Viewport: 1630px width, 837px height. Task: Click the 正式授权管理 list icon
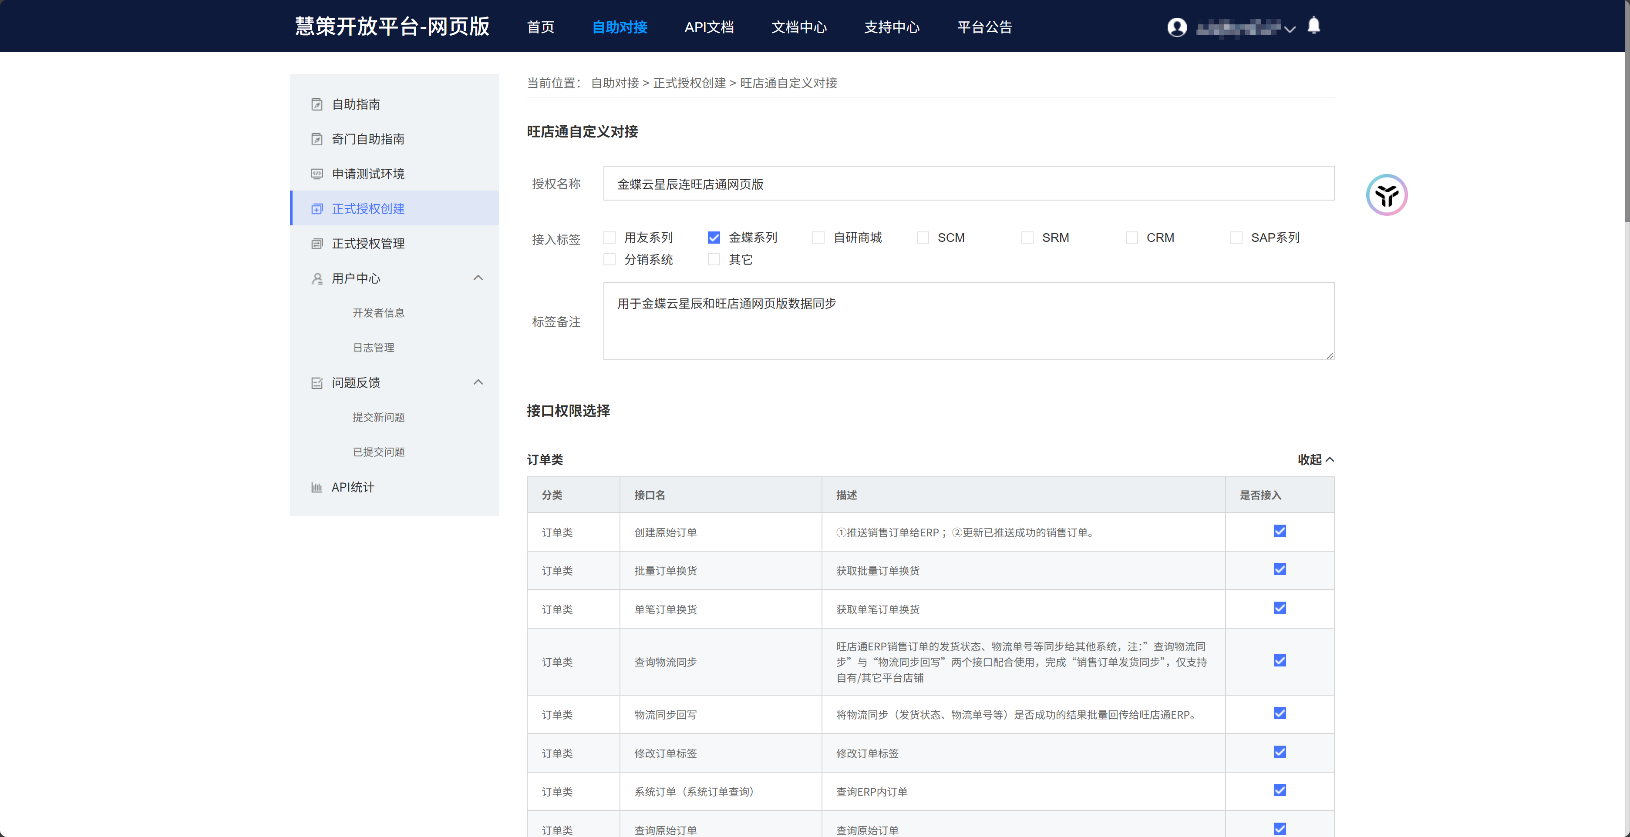317,243
